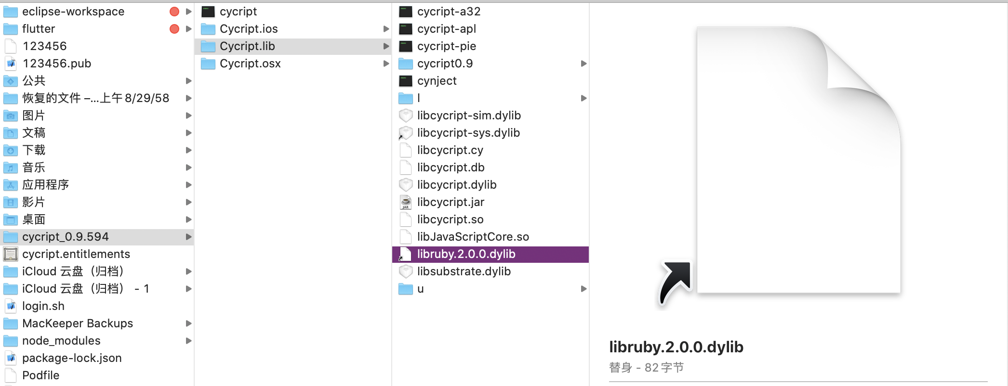Open the cycript0.9 folder row
Viewport: 1008px width, 386px height.
(x=491, y=64)
